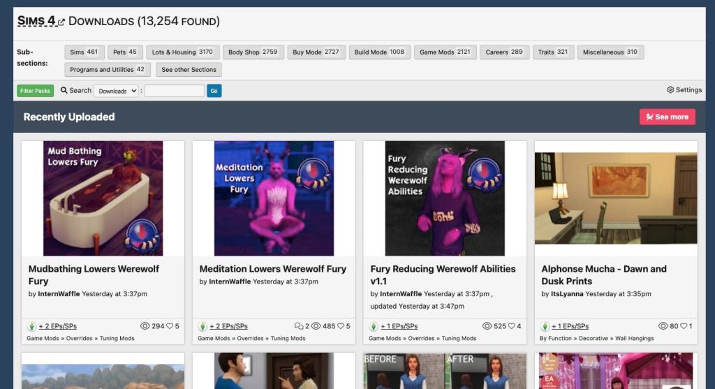715x389 pixels.
Task: Open the Build Mode subsection
Action: (x=379, y=52)
